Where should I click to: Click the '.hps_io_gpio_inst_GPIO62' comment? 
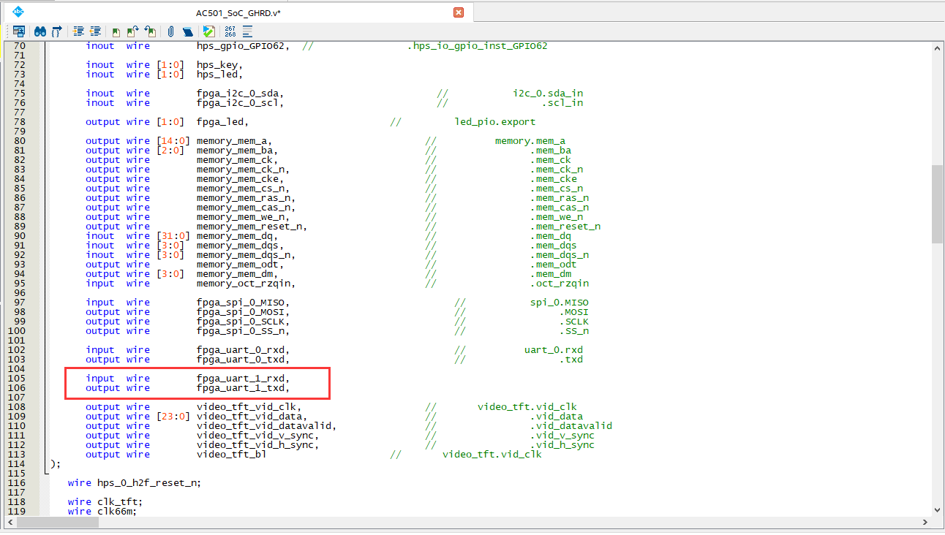click(x=478, y=46)
